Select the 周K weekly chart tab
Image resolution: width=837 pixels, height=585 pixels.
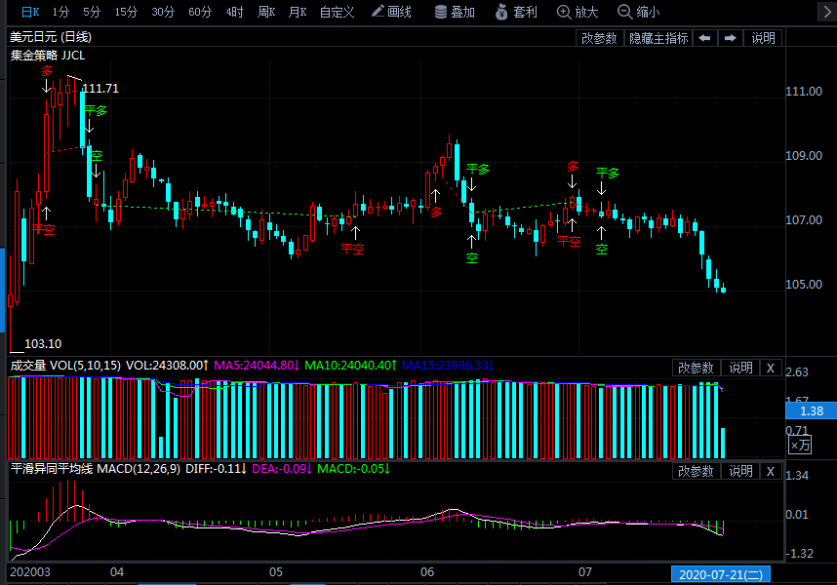click(266, 12)
